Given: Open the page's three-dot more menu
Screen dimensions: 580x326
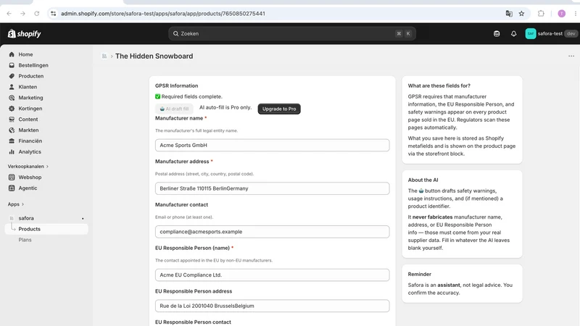Looking at the screenshot, I should click(x=571, y=57).
